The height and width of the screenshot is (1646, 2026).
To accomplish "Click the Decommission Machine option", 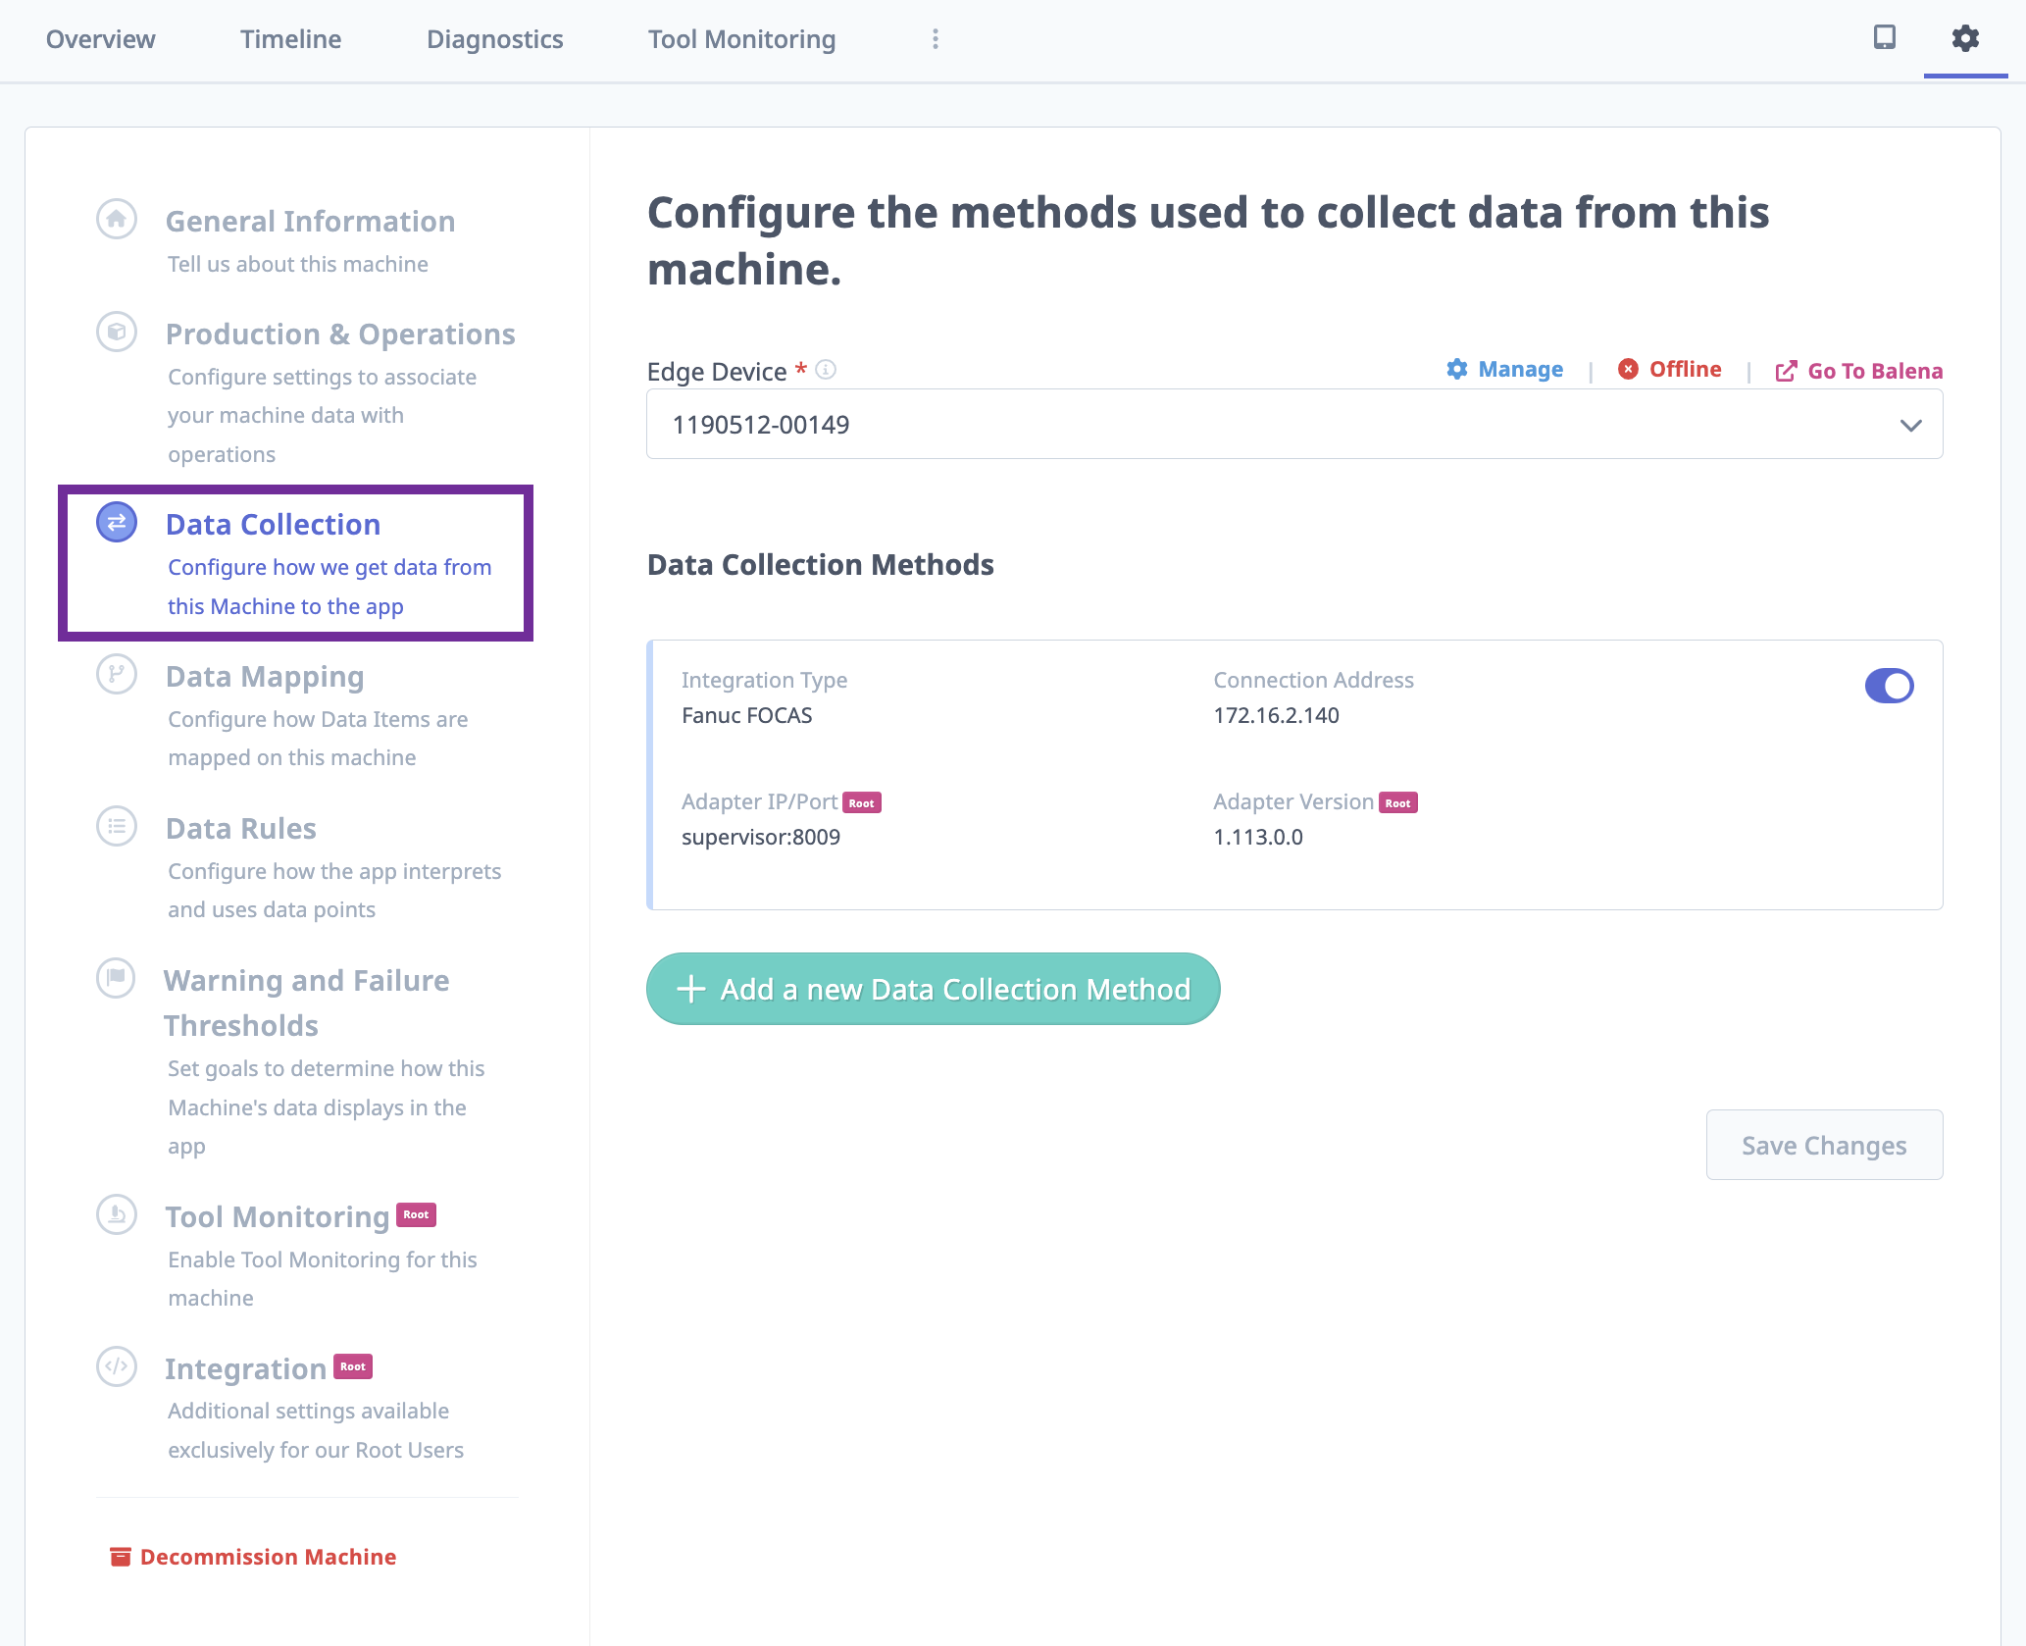I will (x=252, y=1557).
